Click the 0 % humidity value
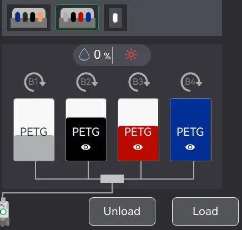 coord(102,55)
